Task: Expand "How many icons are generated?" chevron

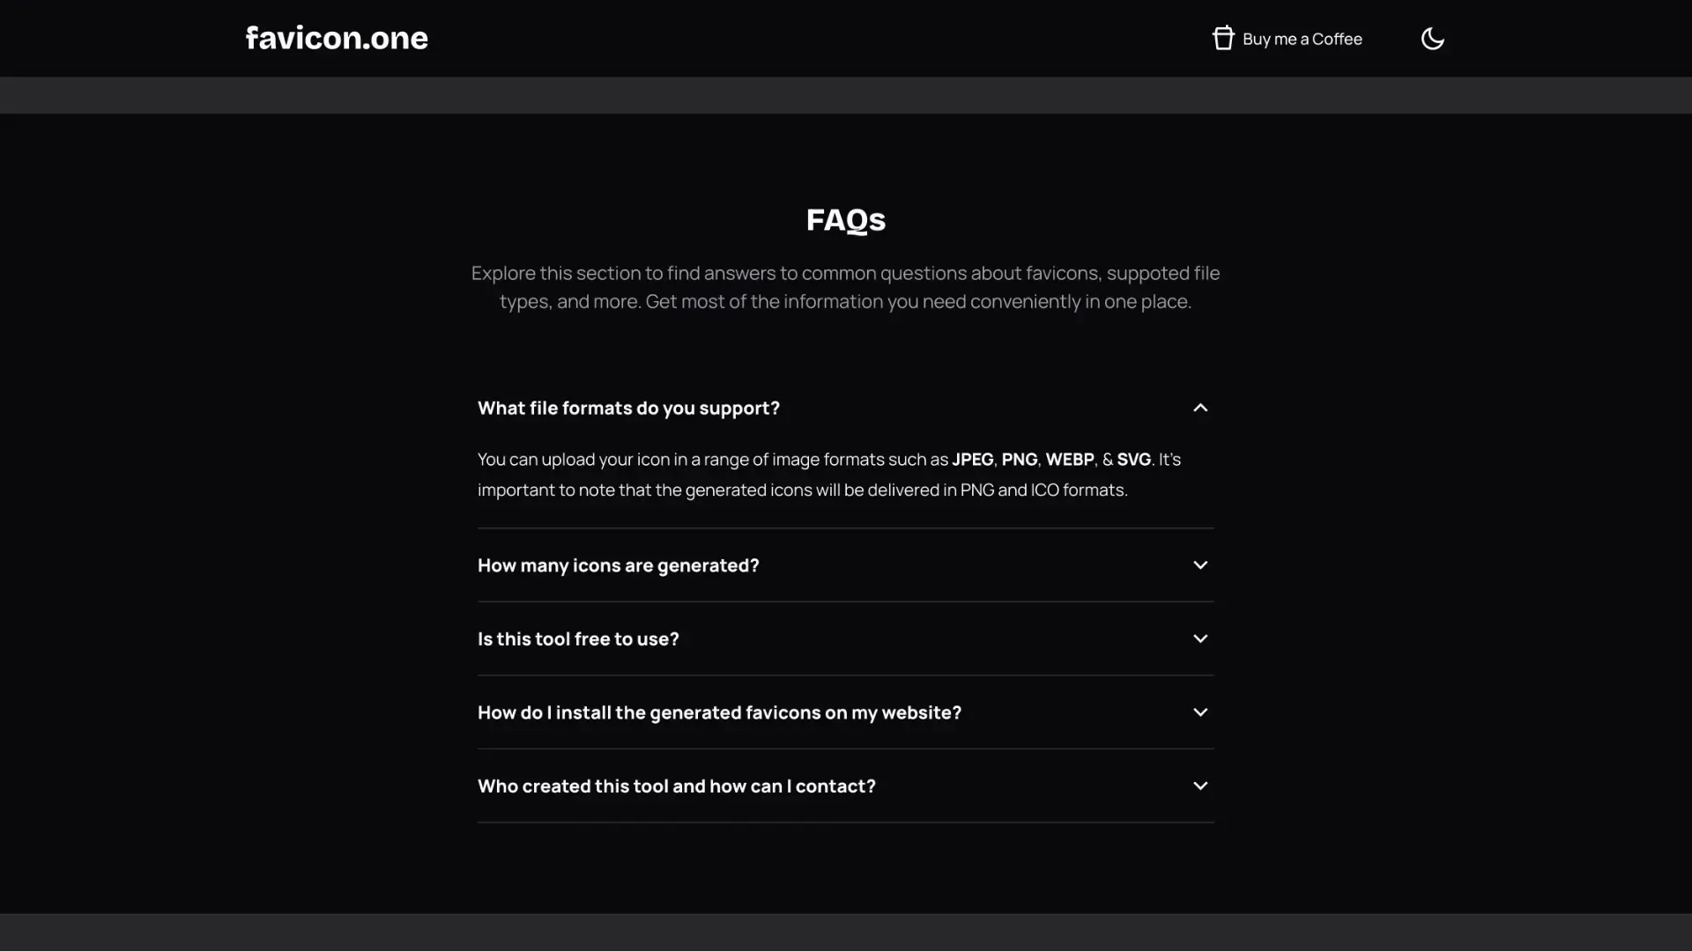Action: [x=1200, y=565]
